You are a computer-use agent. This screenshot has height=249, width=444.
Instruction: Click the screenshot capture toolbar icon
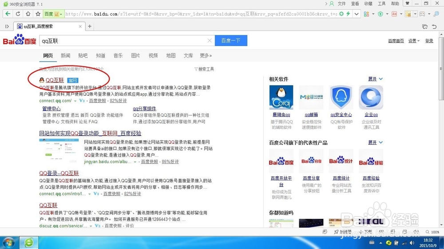coord(408,14)
